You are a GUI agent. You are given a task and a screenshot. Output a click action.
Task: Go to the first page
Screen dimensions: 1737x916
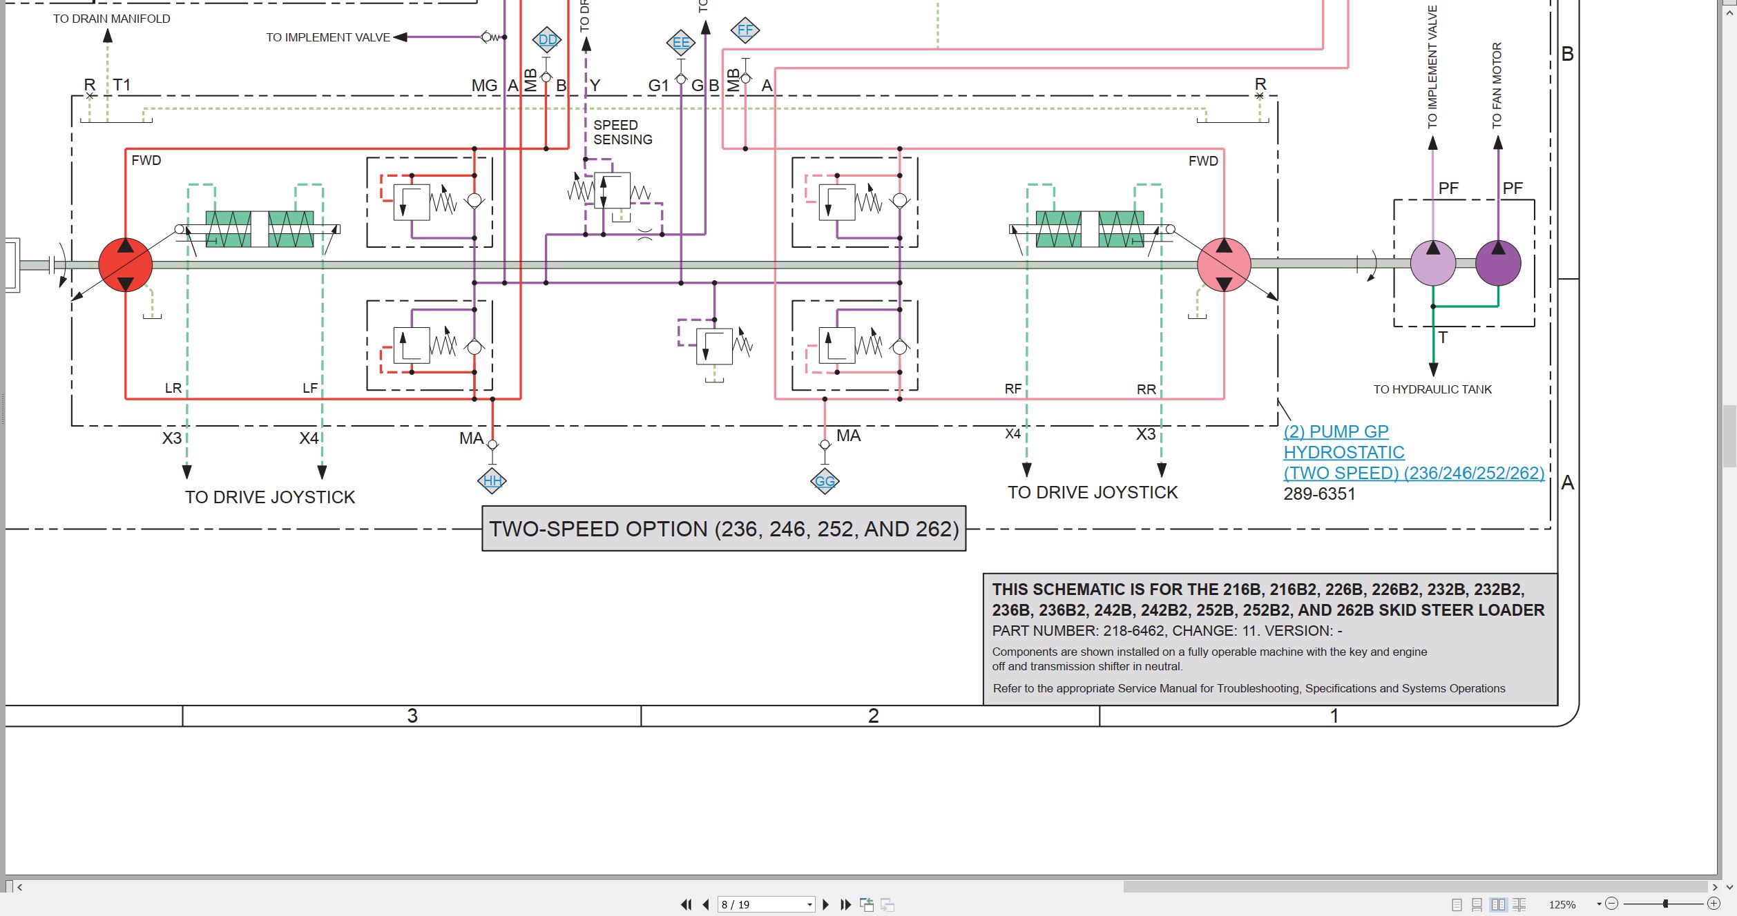click(x=686, y=904)
